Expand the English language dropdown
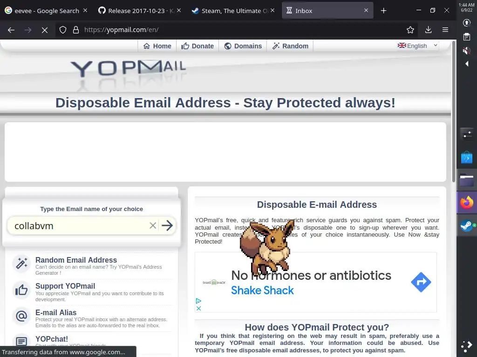Image resolution: width=477 pixels, height=357 pixels. [418, 46]
